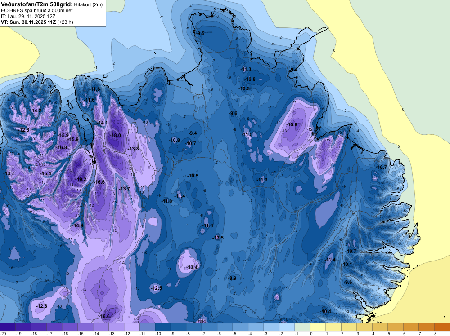Click the -16.8 temperature label
450x336 pixels.
(x=61, y=147)
